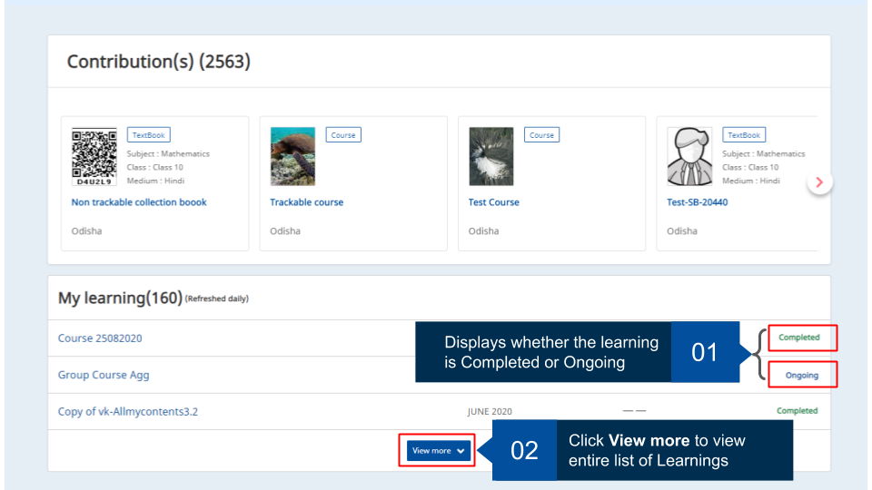Click the Ongoing status for Group Course Agg
Image resolution: width=872 pixels, height=490 pixels.
[801, 375]
